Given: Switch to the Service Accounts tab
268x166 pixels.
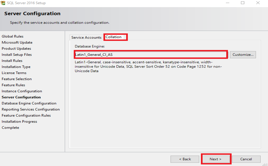Looking at the screenshot, I should 86,38.
